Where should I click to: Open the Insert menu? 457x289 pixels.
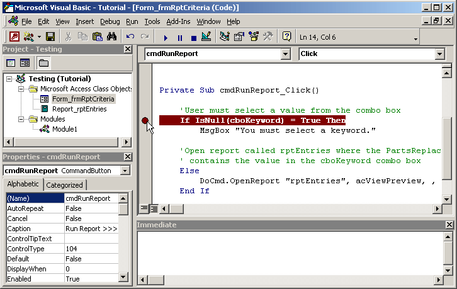[85, 21]
